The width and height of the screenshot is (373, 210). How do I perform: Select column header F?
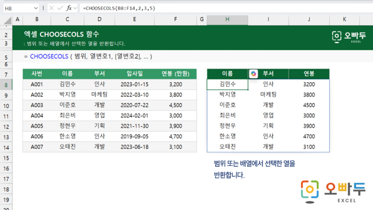coord(175,19)
